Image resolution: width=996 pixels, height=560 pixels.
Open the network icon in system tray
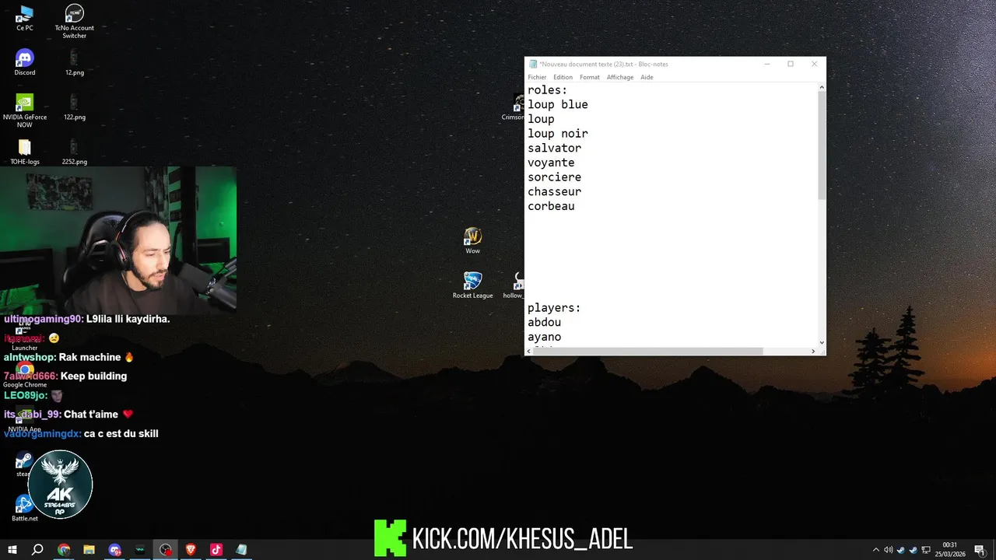[x=926, y=550]
